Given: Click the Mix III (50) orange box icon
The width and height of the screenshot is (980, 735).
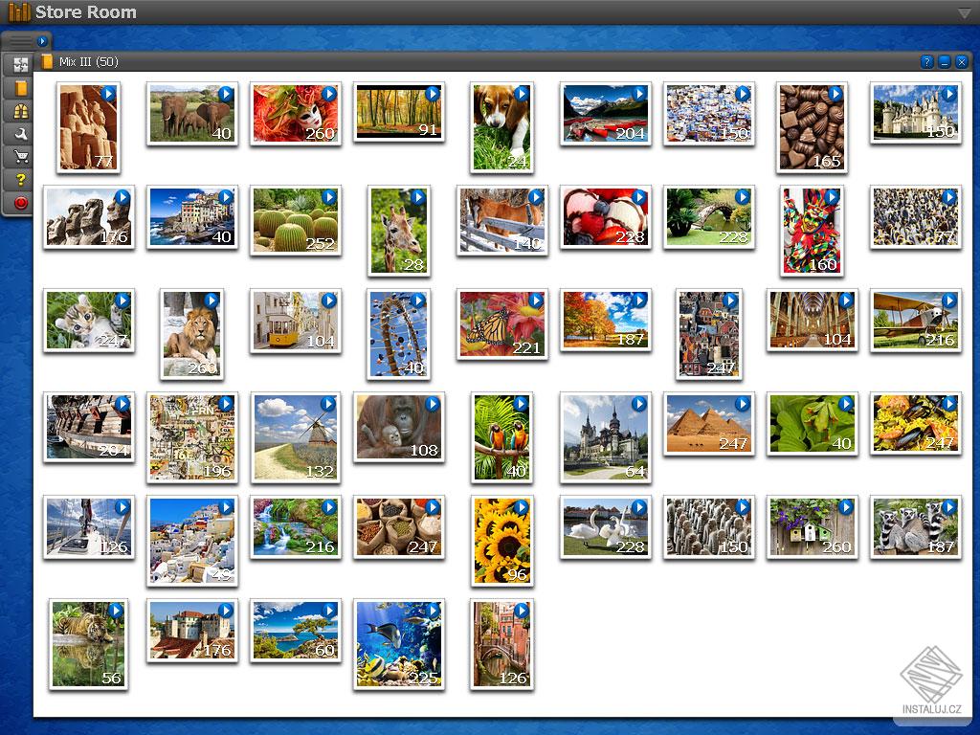Looking at the screenshot, I should (47, 61).
